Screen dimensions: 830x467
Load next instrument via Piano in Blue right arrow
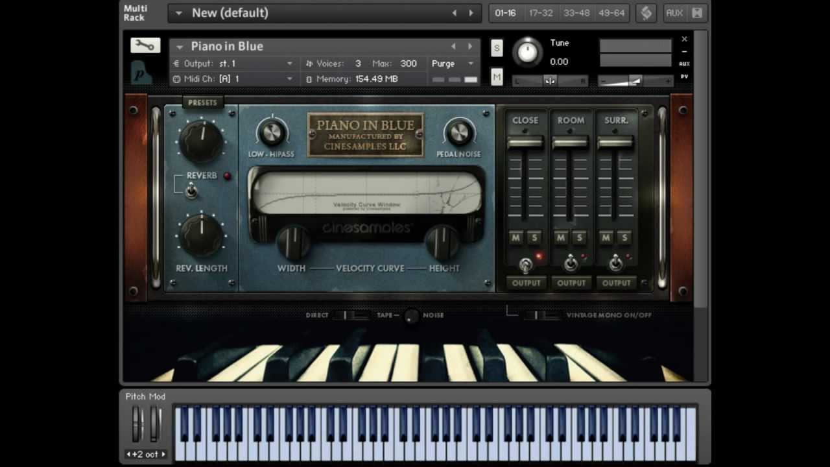click(x=469, y=46)
